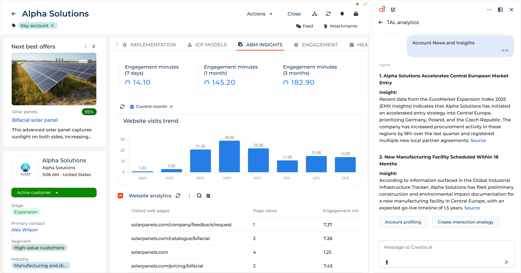Send the message using the arrow icon
Screen dimensions: 521x273
pyautogui.click(x=506, y=262)
